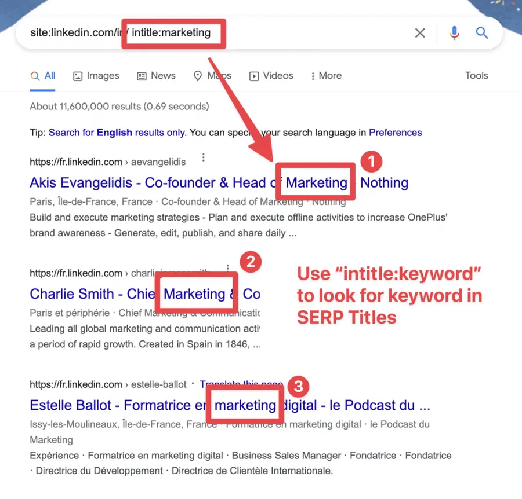Click the blue magnifying glass search icon
Image resolution: width=522 pixels, height=499 pixels.
(x=482, y=33)
